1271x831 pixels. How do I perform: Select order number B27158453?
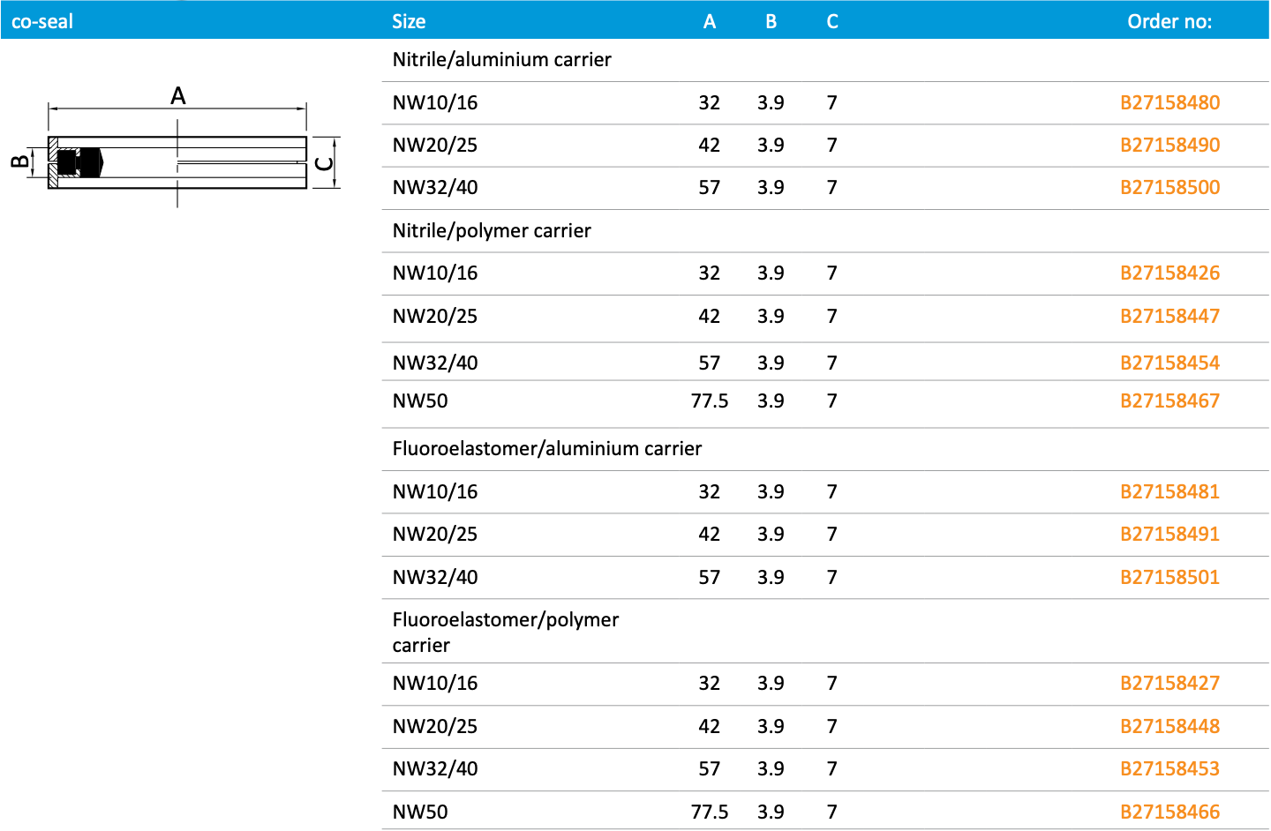[1169, 768]
